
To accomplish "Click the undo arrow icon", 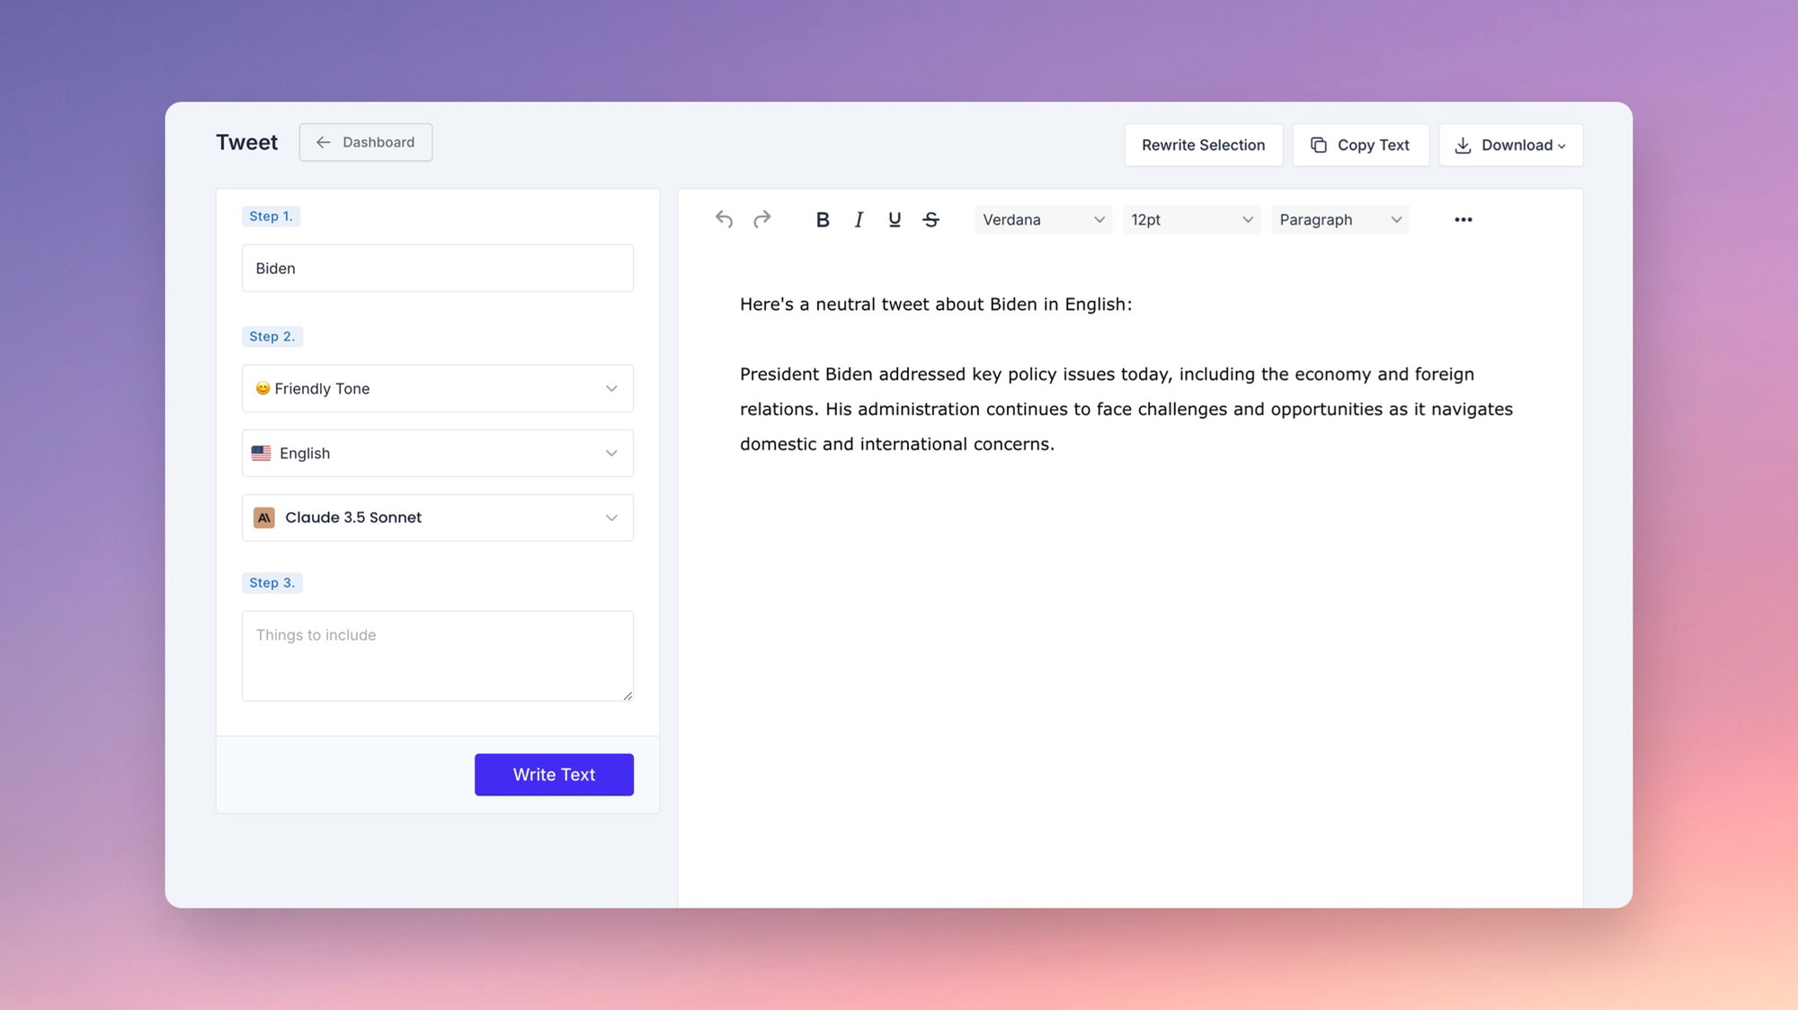I will coord(724,219).
